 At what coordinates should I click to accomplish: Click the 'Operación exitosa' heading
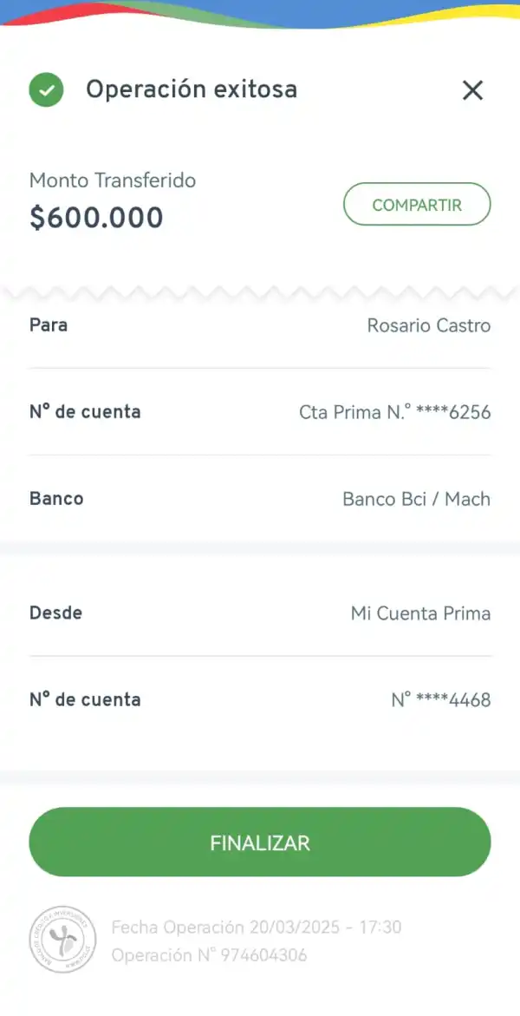pos(191,89)
